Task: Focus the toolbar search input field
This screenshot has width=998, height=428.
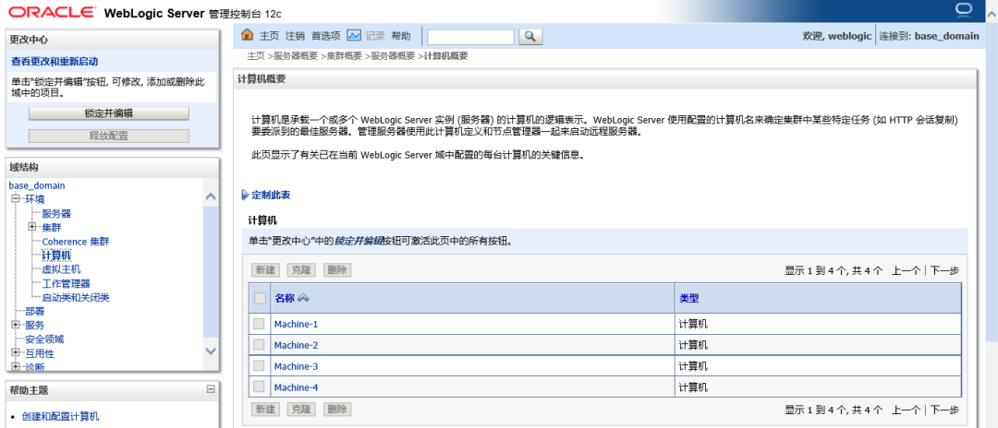Action: 470,37
